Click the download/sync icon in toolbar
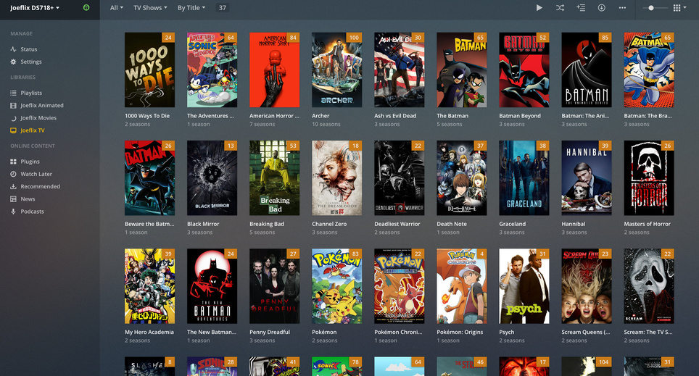699x376 pixels. coord(601,7)
